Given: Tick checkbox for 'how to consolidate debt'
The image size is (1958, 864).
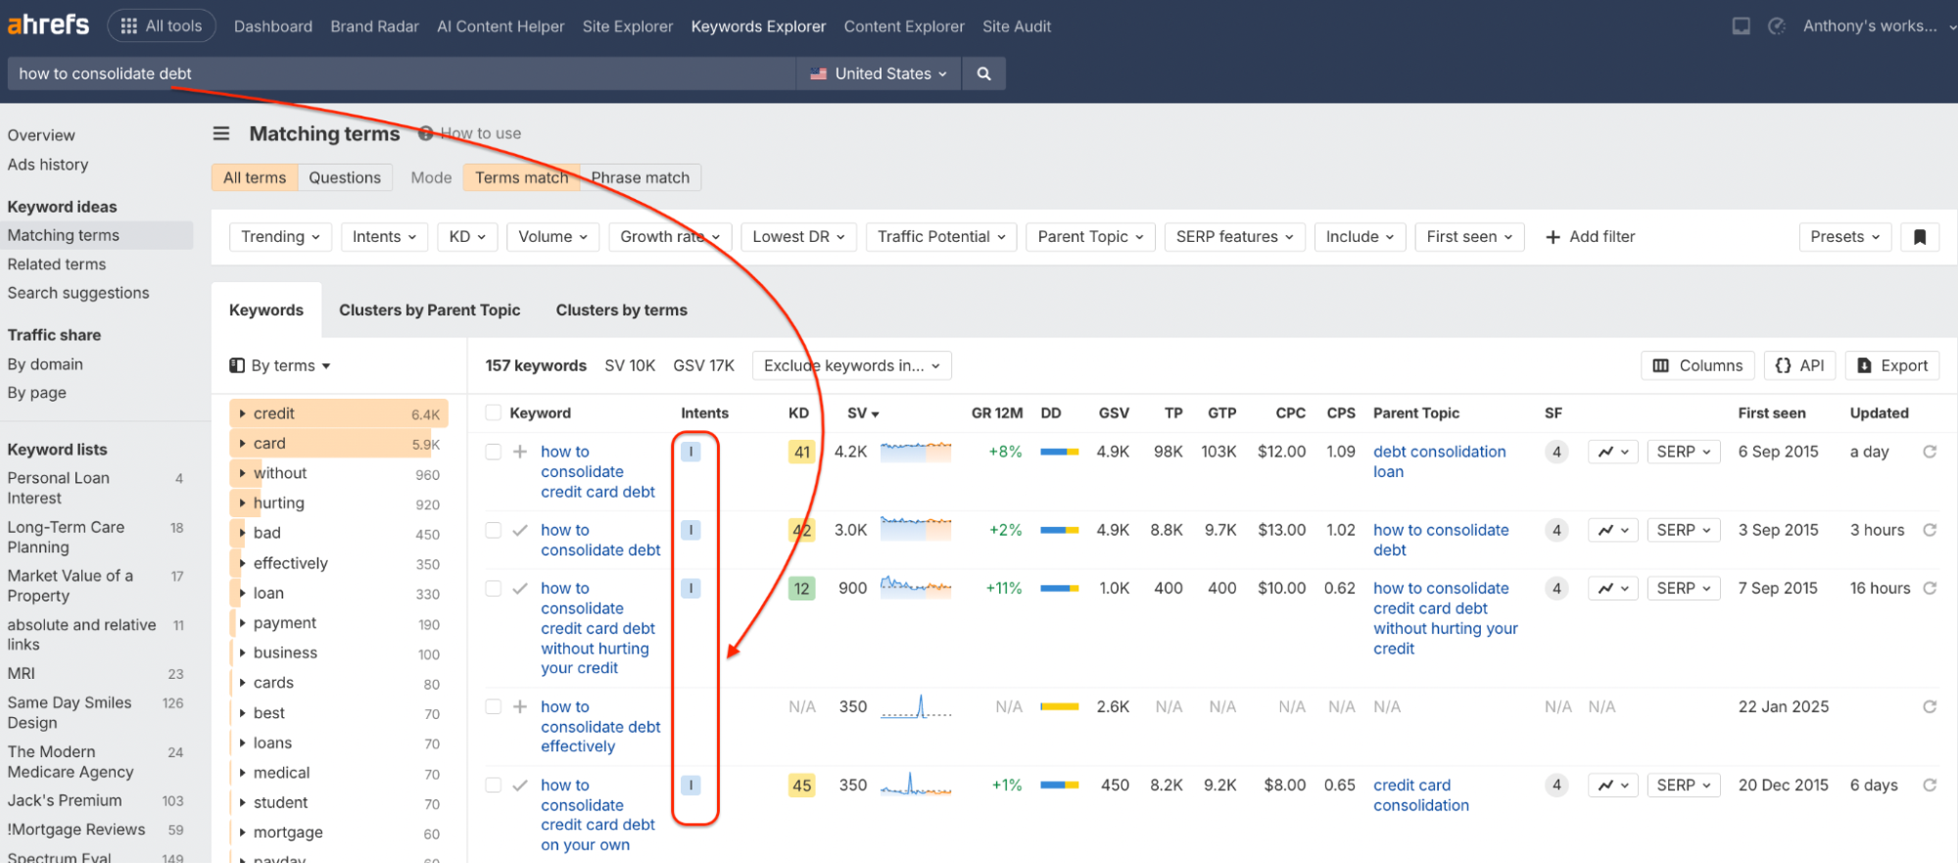Looking at the screenshot, I should pos(494,530).
